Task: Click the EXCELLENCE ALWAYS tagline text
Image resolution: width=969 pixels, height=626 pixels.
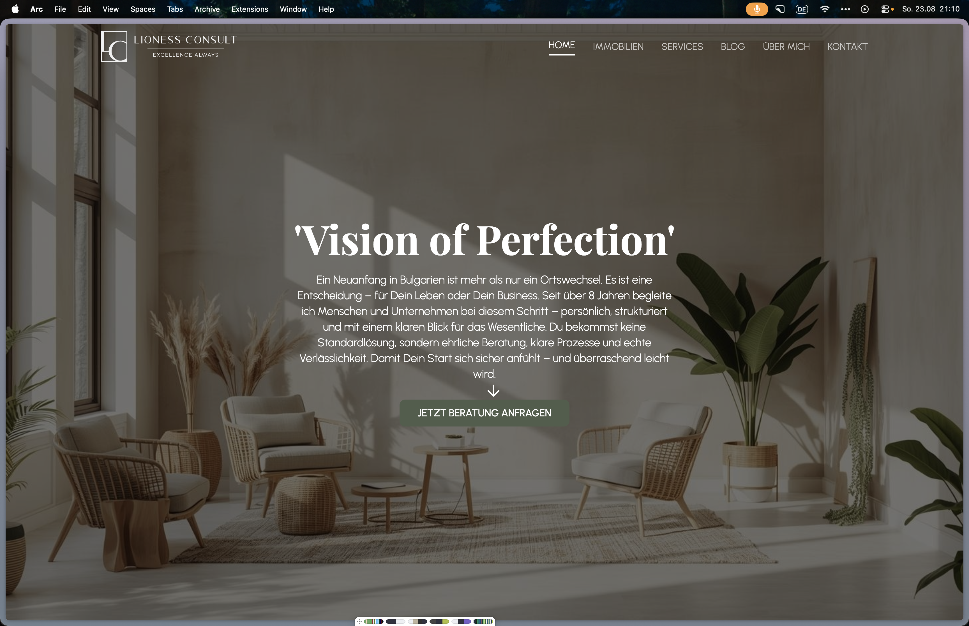Action: click(x=185, y=55)
